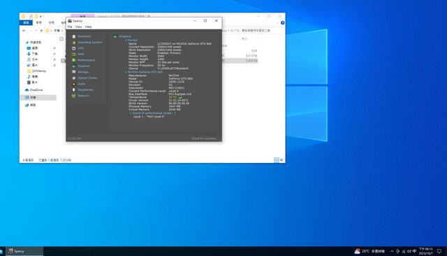
Task: Open the Audio section icon
Action: 74,84
